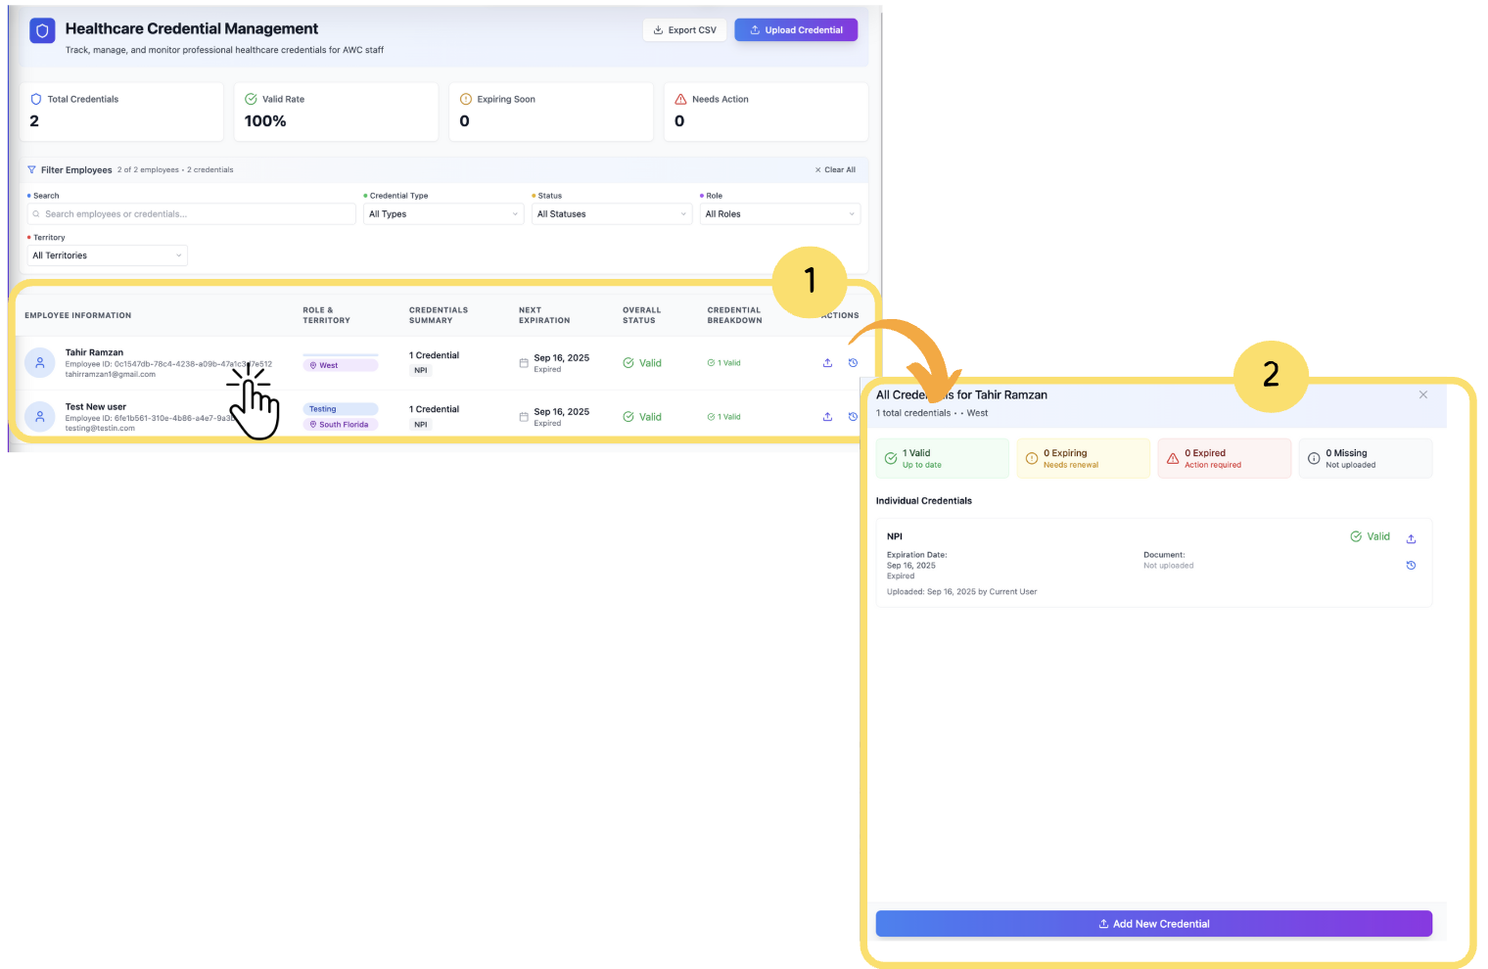The height and width of the screenshot is (969, 1488).
Task: Click upload icon in Tahir Ramzan's row
Action: [827, 363]
